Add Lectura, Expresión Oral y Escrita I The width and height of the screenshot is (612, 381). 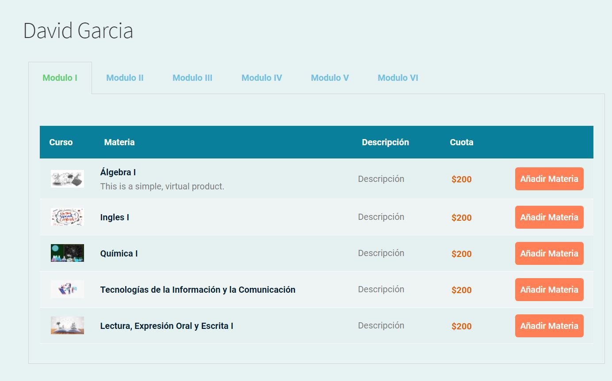(x=549, y=326)
